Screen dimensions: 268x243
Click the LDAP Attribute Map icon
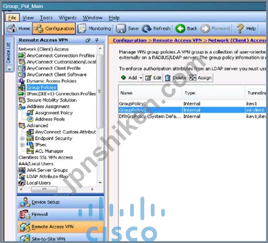coord(22,176)
